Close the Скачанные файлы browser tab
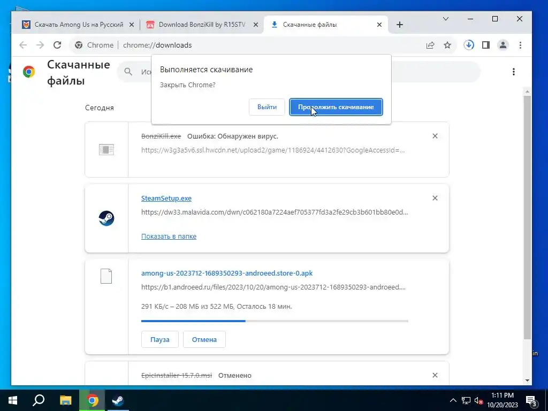Viewport: 548px width, 411px height. tap(379, 25)
